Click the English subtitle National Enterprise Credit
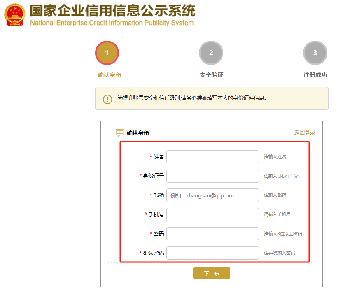 point(112,23)
